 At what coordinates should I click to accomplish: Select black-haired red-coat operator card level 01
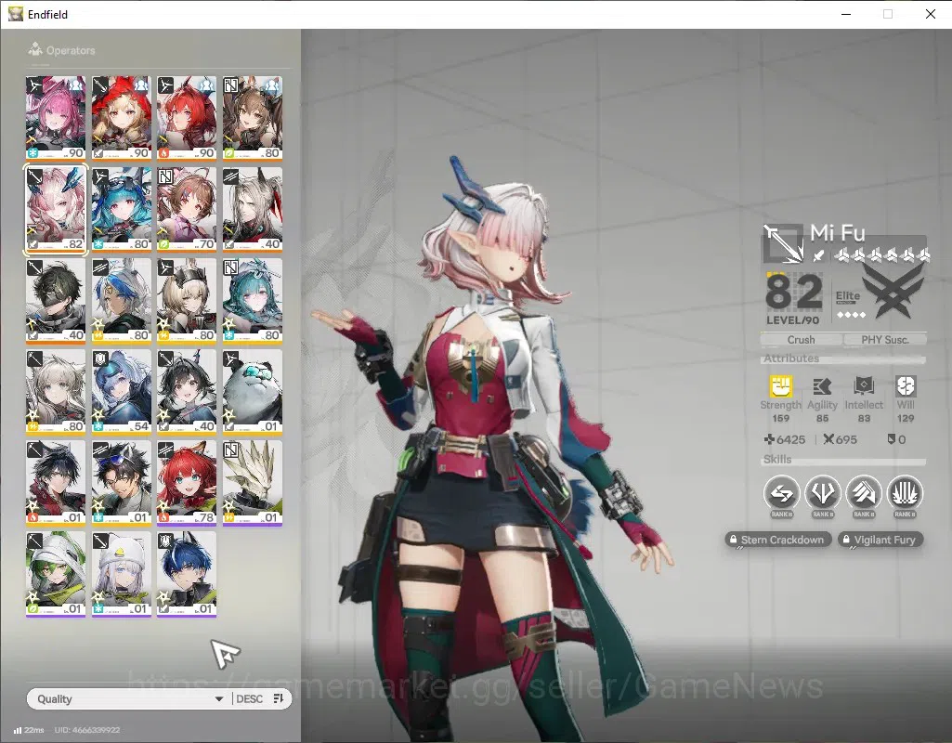pyautogui.click(x=56, y=483)
